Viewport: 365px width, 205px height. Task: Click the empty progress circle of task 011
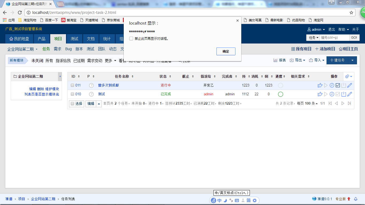281,85
